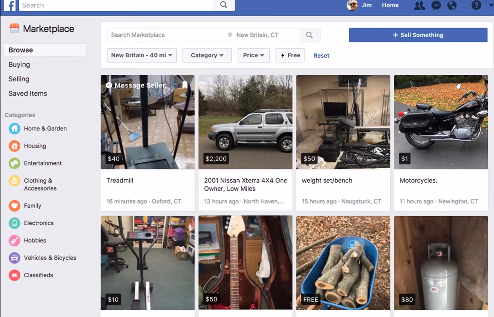Open the 2001 Nissan Xterra listing
494x317 pixels.
pyautogui.click(x=245, y=122)
